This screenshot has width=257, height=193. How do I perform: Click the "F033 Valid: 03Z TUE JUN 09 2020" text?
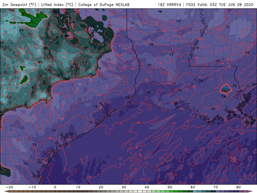[220, 5]
